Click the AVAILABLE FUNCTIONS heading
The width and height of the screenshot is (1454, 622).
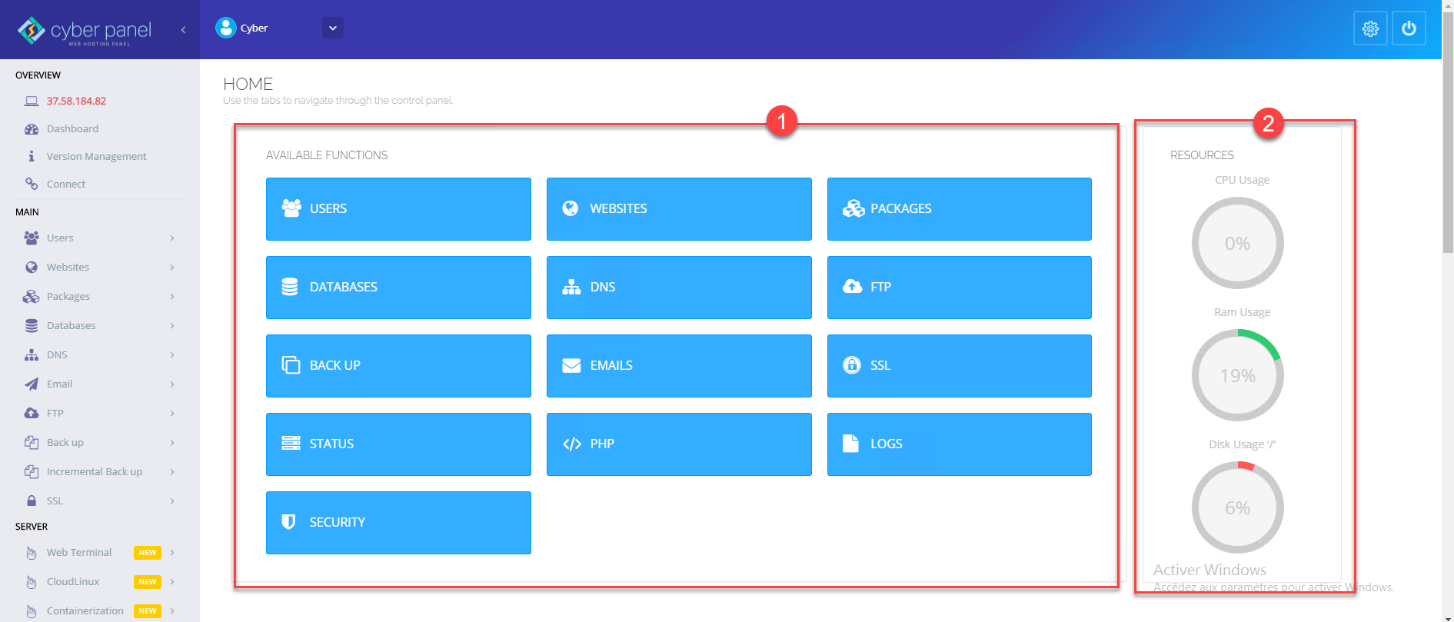click(327, 155)
